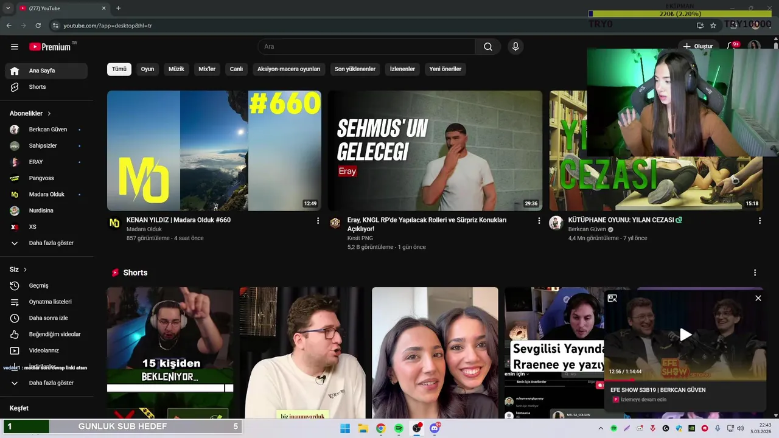Open Shorts from the sidebar

click(46, 87)
